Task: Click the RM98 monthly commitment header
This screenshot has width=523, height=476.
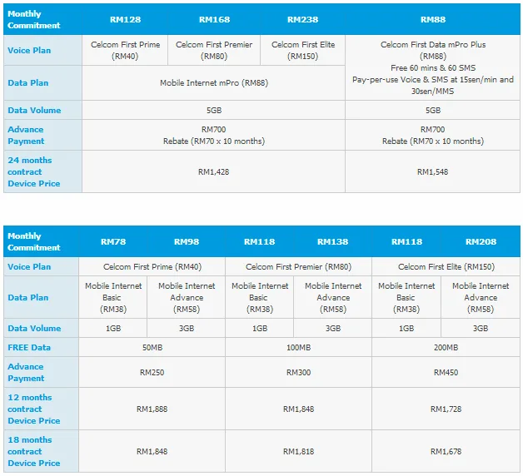Action: click(x=187, y=241)
